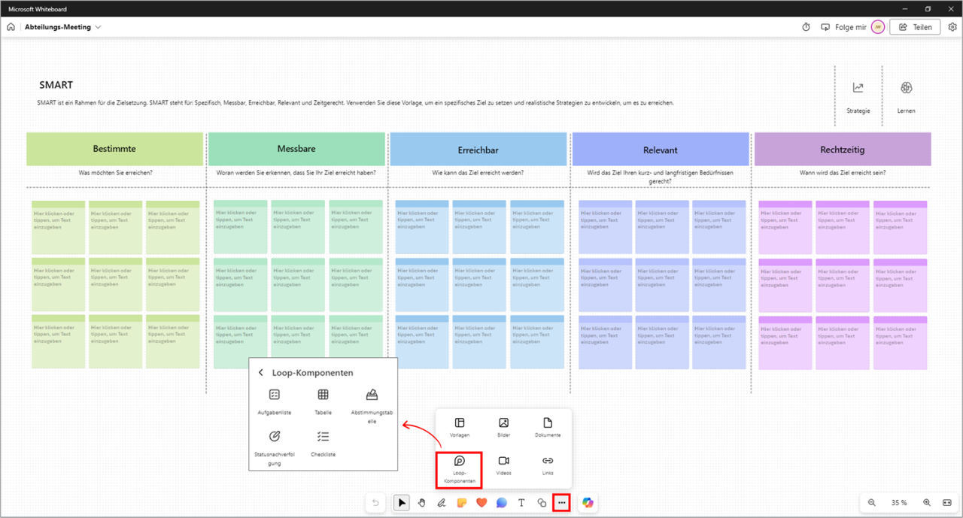Choose Vorlagen in the insert menu

(460, 427)
